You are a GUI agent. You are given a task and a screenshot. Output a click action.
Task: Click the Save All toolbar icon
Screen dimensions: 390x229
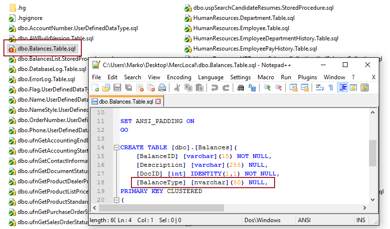129,88
